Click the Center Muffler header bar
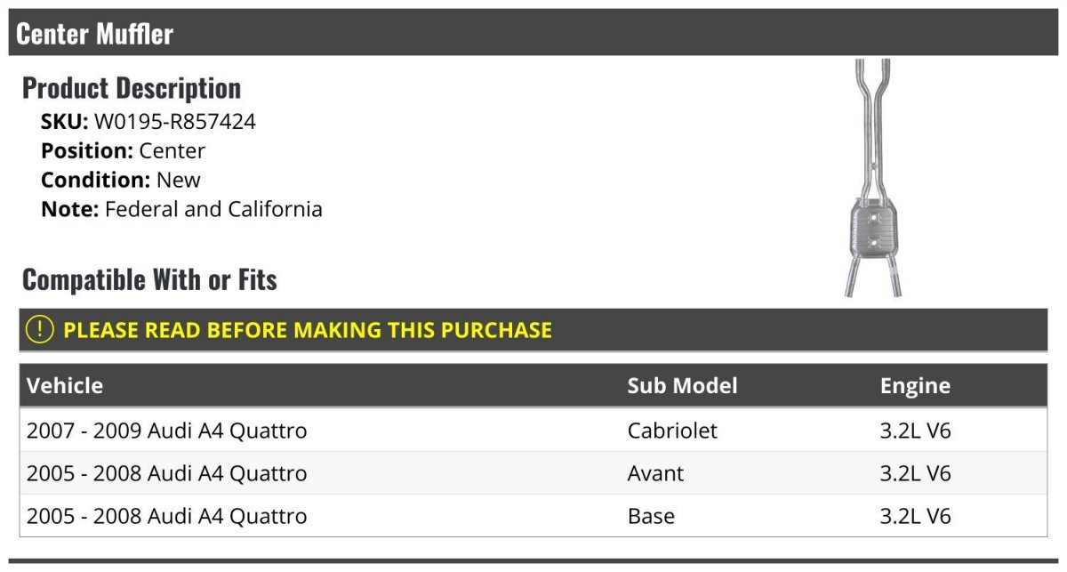This screenshot has width=1067, height=572. tap(533, 33)
